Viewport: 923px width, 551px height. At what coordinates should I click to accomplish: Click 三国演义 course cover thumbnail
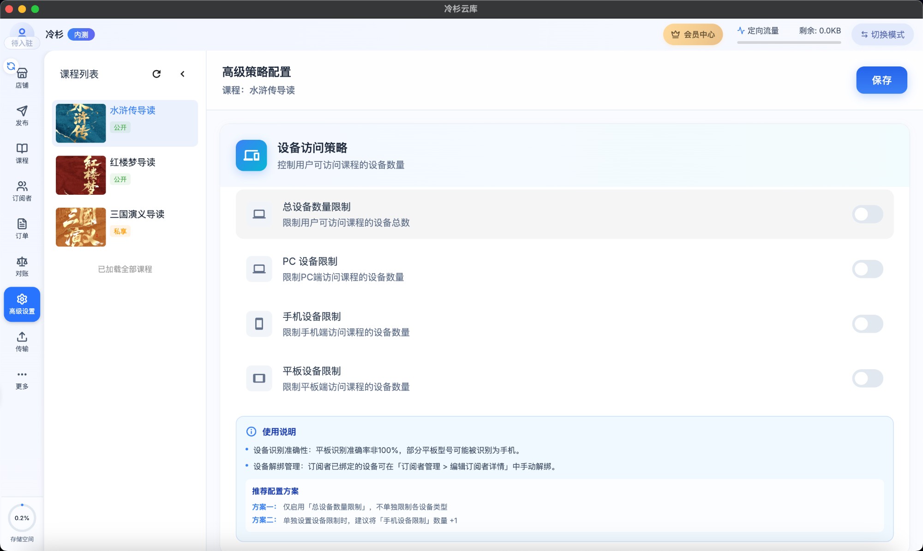[81, 227]
